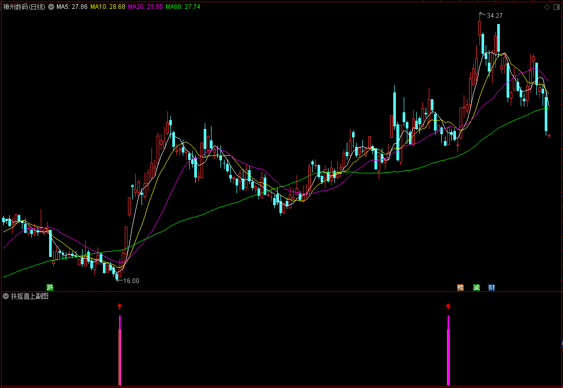Screen dimensions: 563x388
Task: Click the MA5: 27.86 indicator value
Action: point(72,7)
